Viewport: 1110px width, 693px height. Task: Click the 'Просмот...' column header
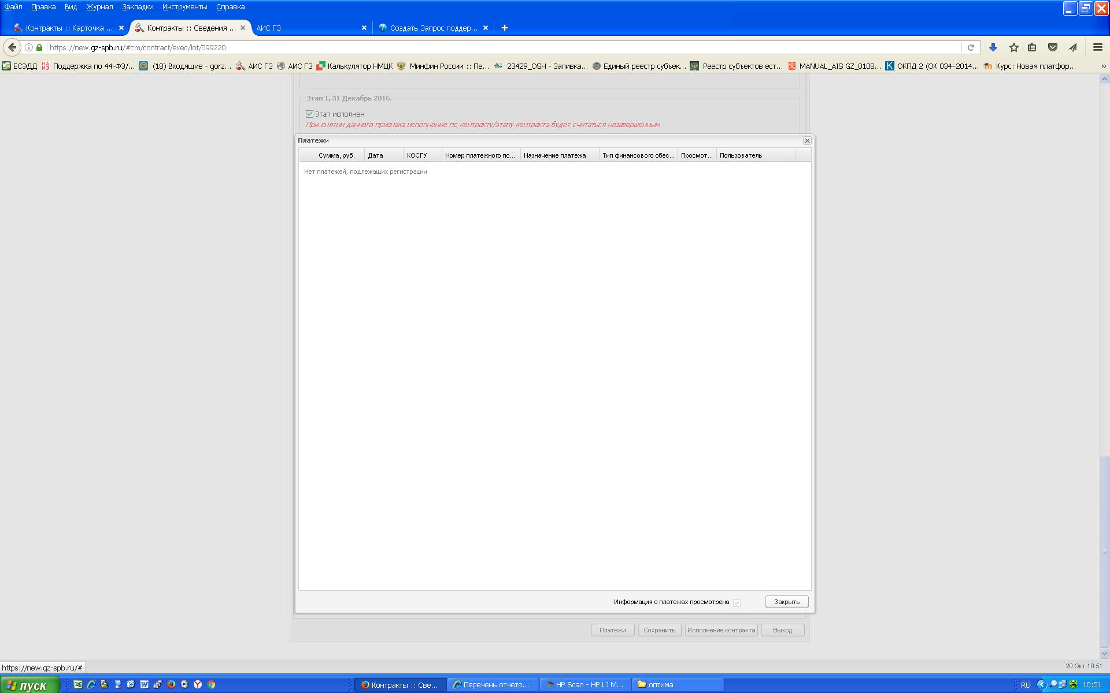pyautogui.click(x=697, y=155)
